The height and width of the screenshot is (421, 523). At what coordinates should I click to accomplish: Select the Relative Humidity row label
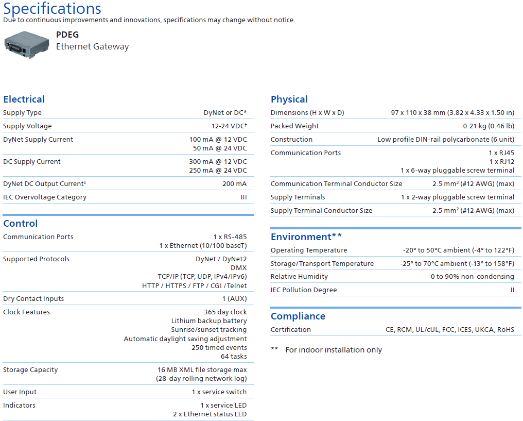click(299, 277)
